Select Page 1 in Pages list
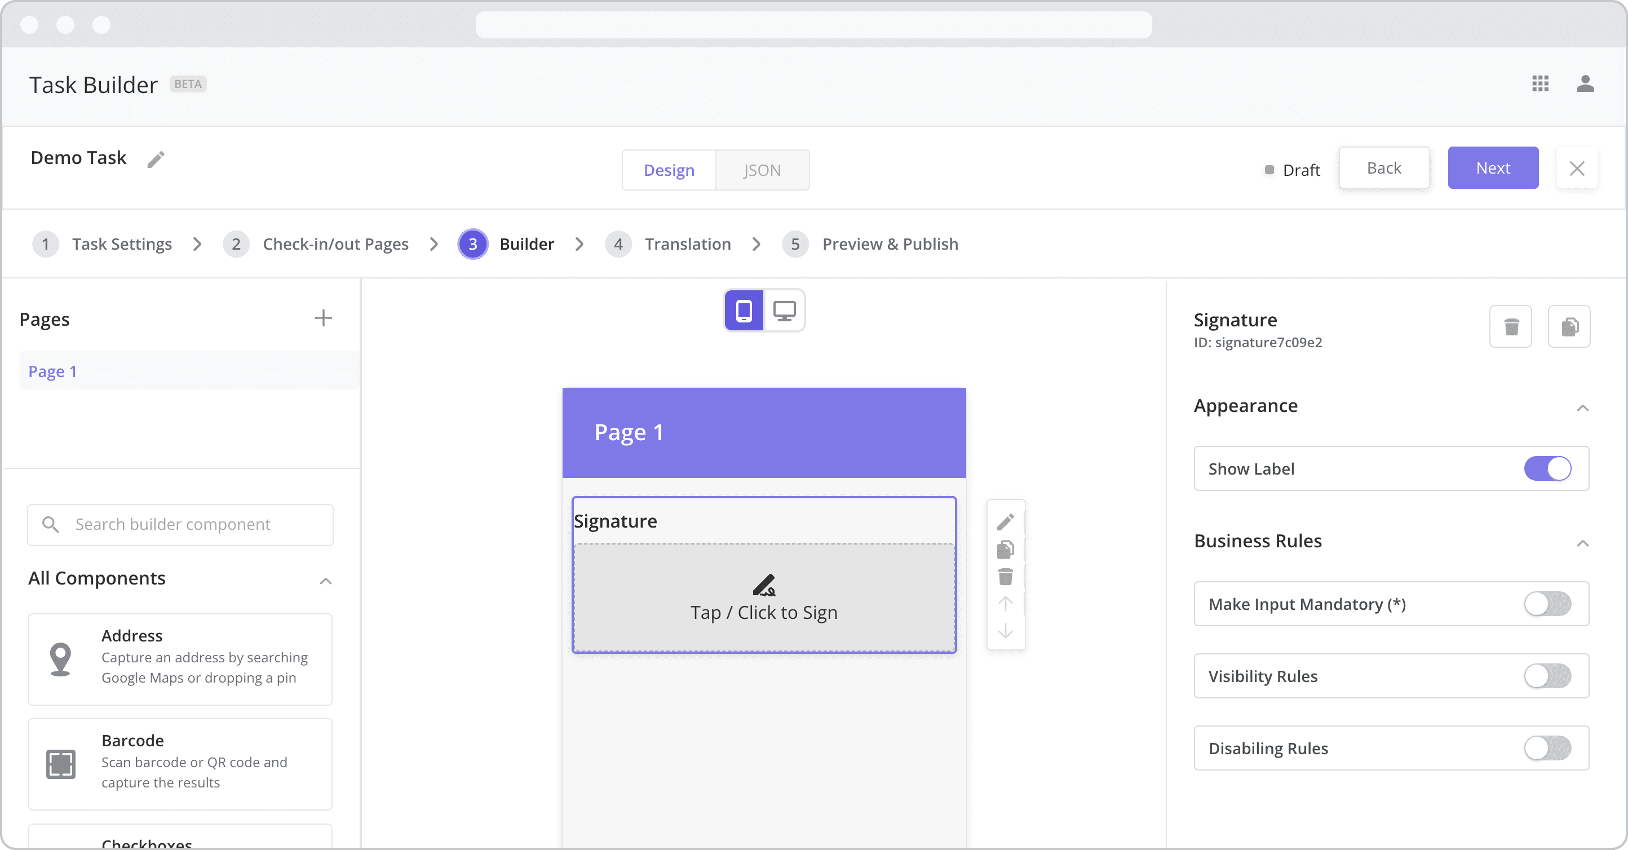 click(188, 371)
